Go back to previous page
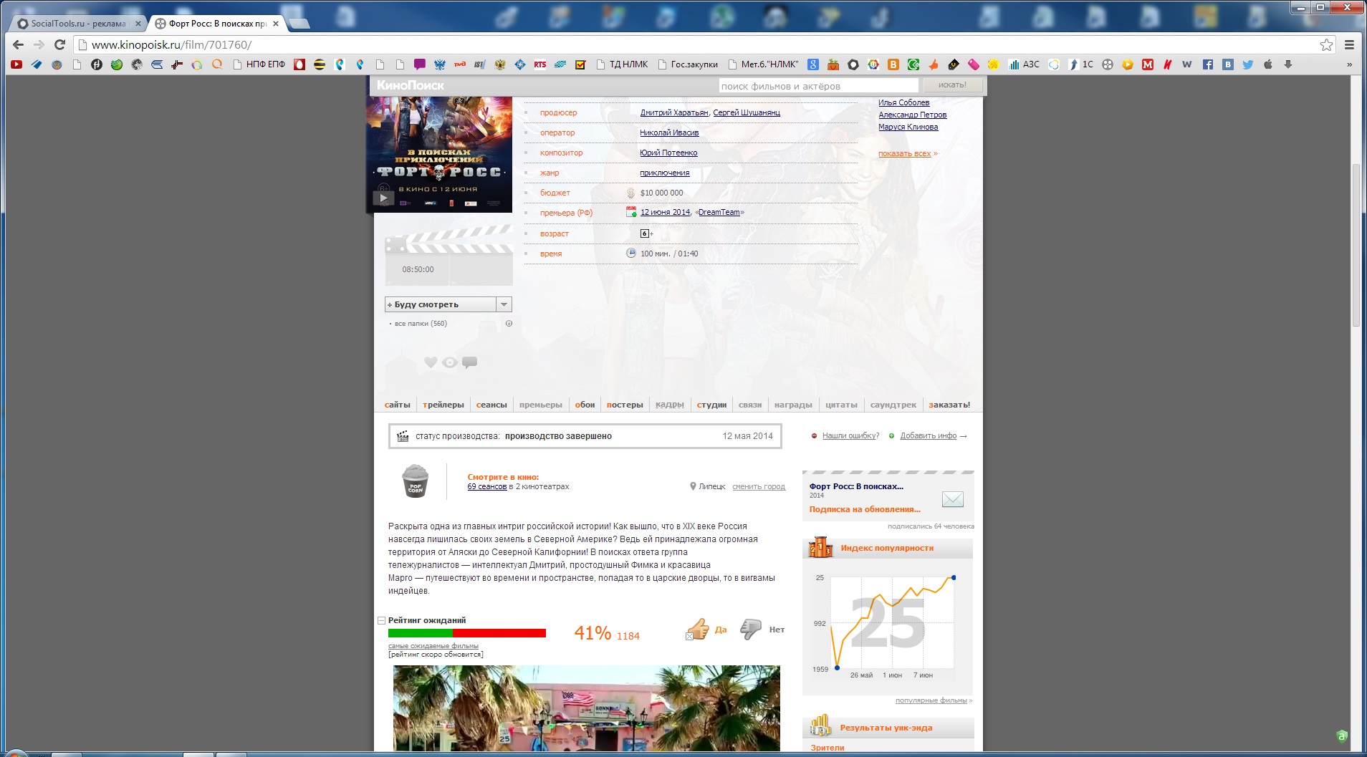 [x=19, y=44]
